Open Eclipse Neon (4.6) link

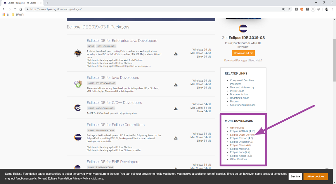240,145
